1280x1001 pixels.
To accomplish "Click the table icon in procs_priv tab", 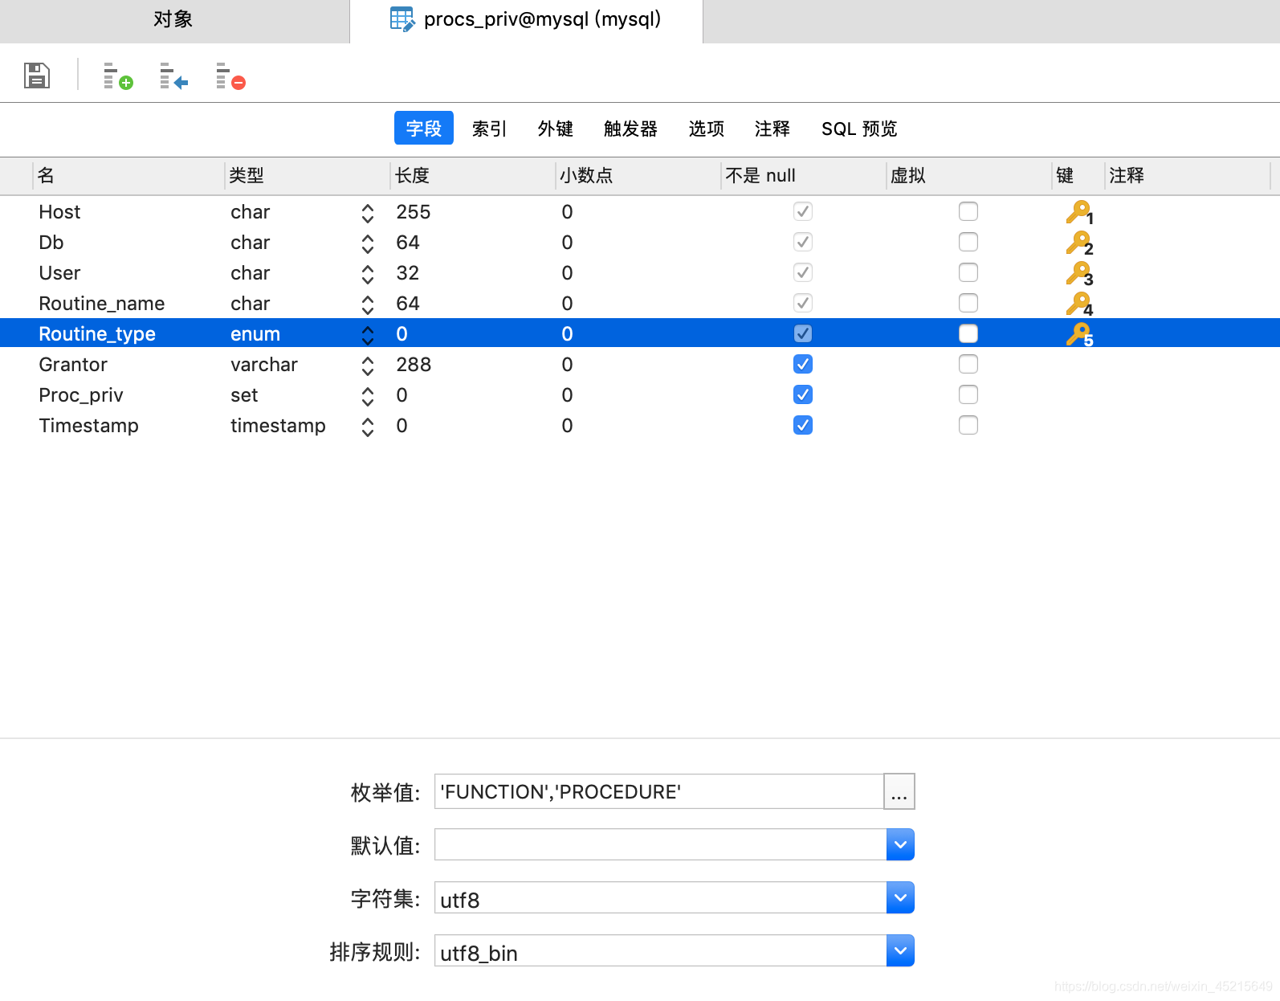I will pyautogui.click(x=402, y=18).
